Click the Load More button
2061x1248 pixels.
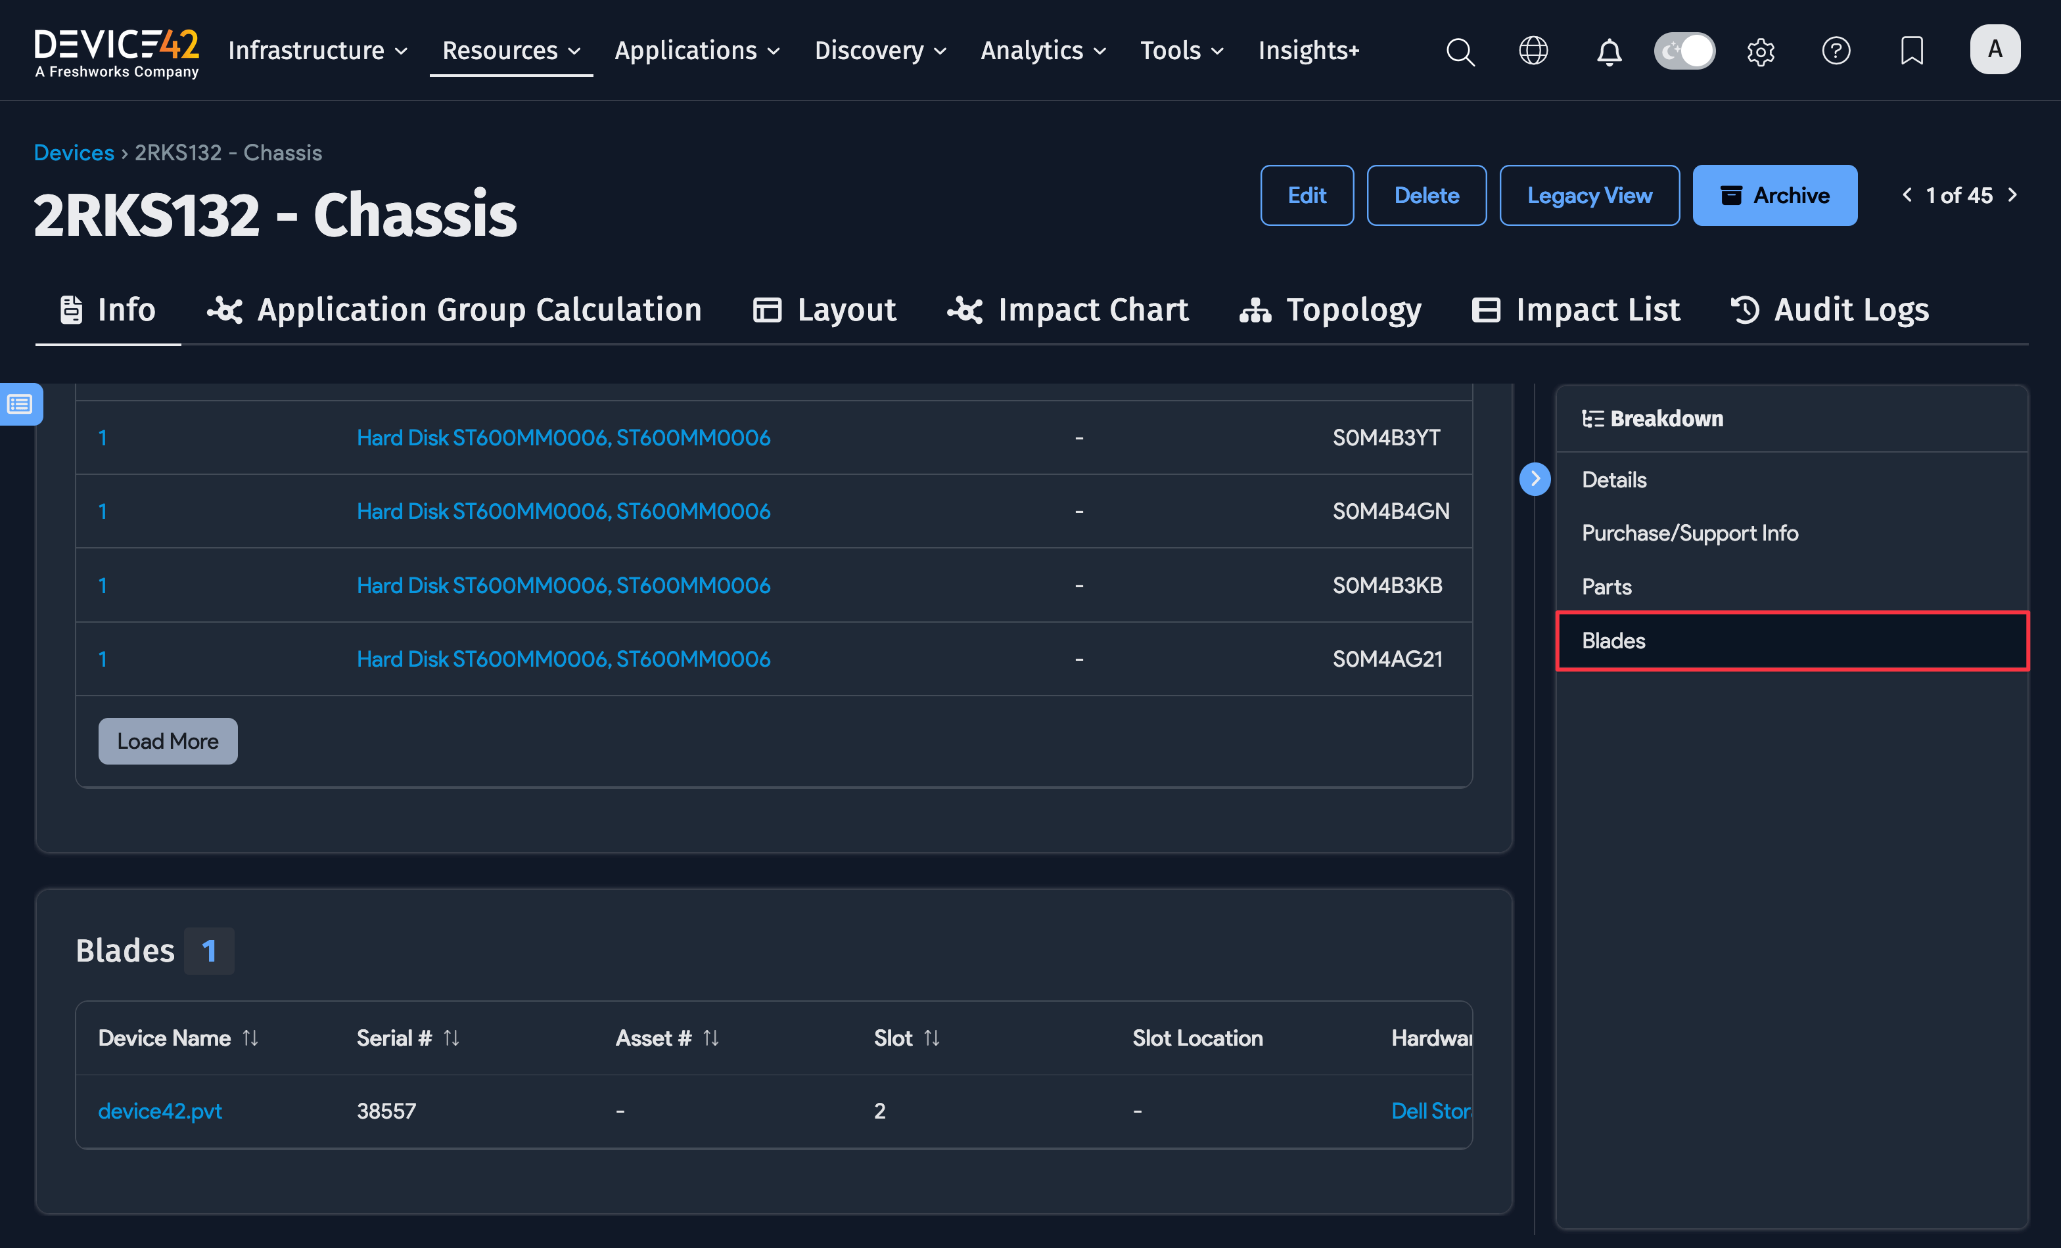168,741
